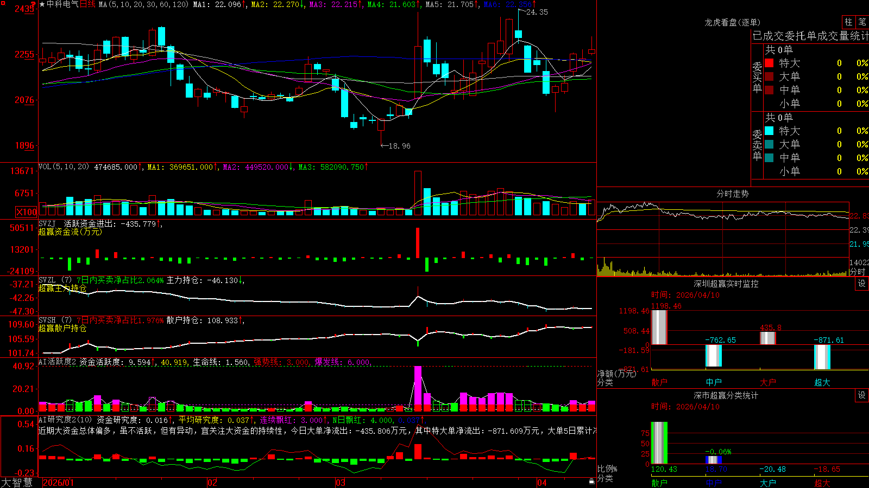This screenshot has height=488, width=869.
Task: Click the 超大 bar valued -871.61
Action: click(x=822, y=357)
